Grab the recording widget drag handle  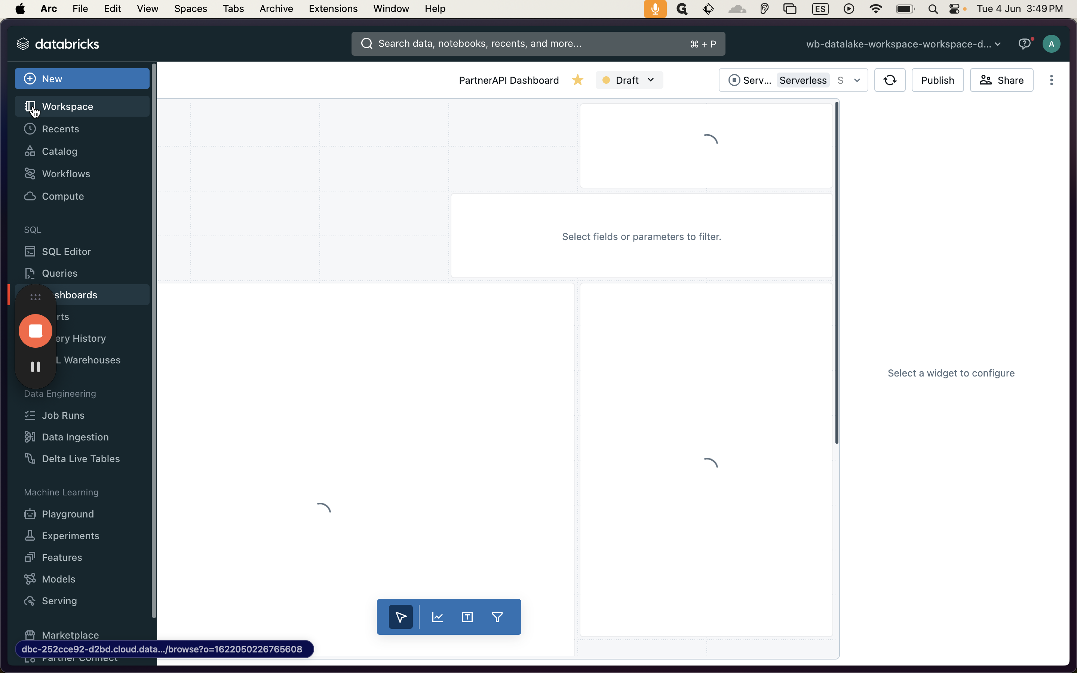pos(36,297)
